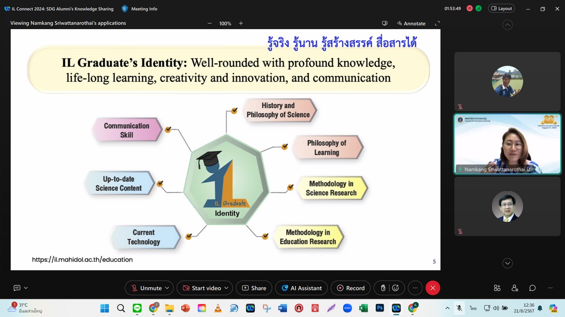Open Photoshop from the Windows taskbar
Image resolution: width=565 pixels, height=317 pixels.
coord(379,308)
